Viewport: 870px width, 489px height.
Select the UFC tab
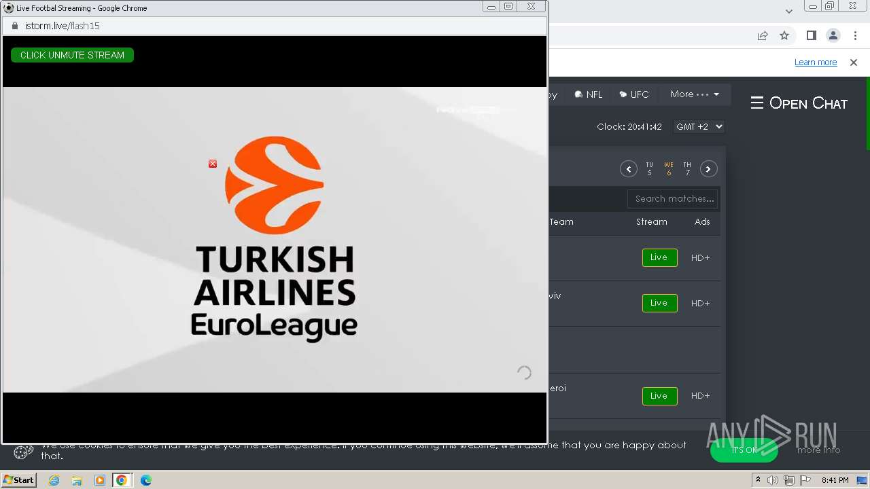click(634, 94)
